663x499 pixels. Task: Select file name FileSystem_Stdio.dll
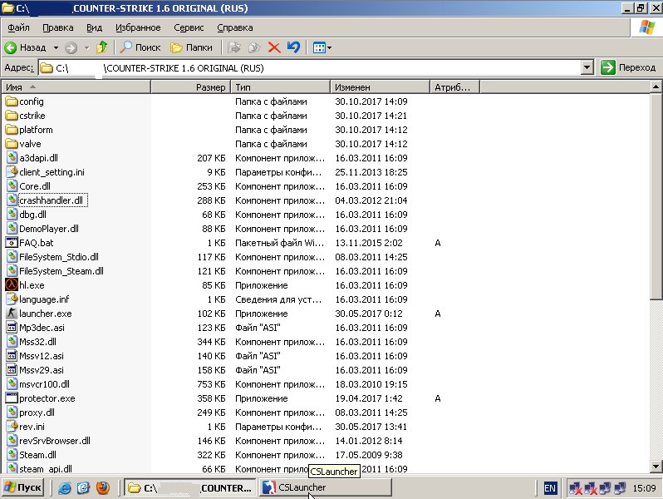coord(59,257)
